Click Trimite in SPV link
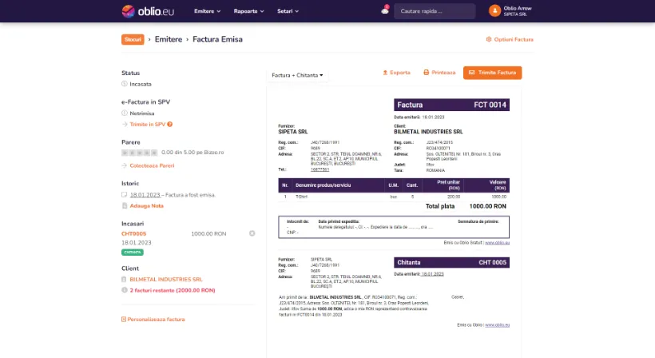Viewport: 655px width, 358px height. coord(148,125)
